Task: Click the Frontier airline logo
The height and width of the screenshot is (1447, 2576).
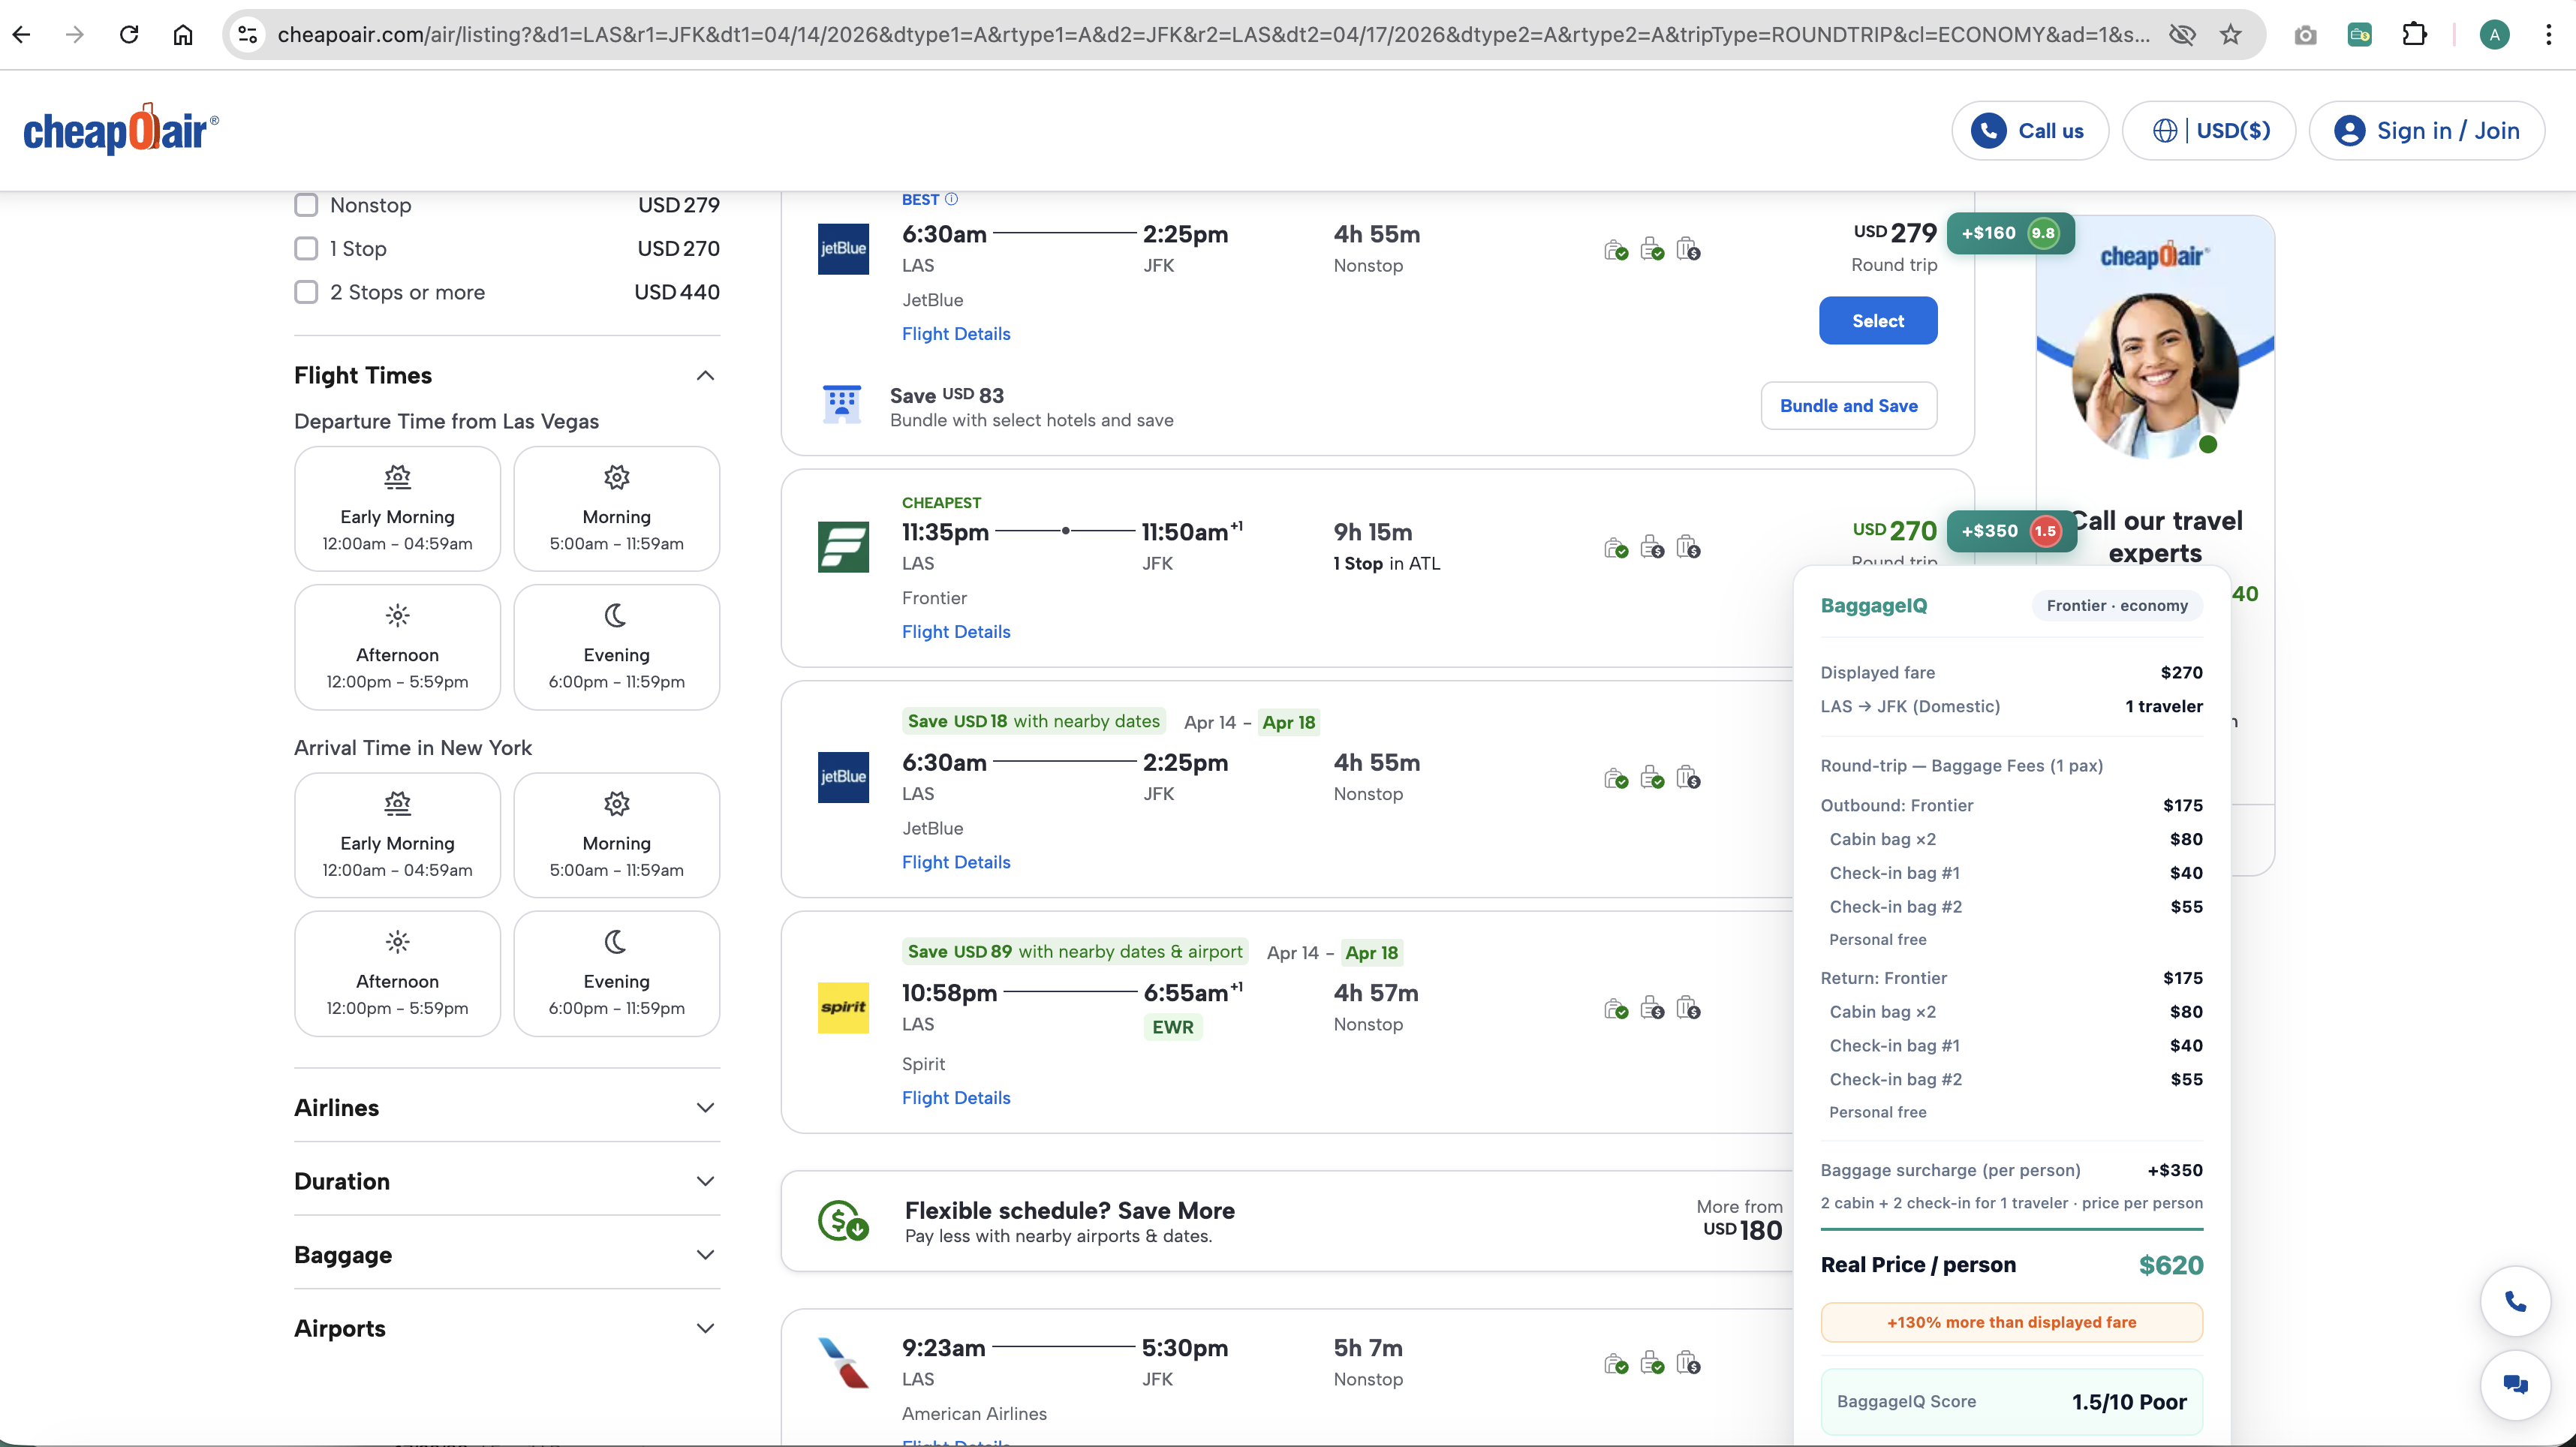Action: 842,547
